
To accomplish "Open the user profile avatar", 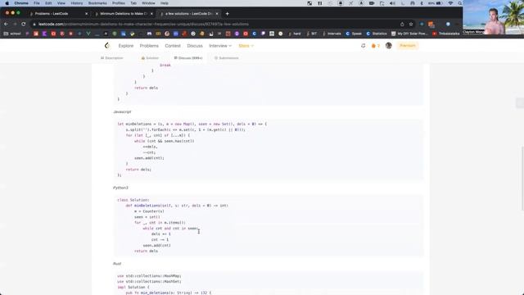I will (388, 46).
